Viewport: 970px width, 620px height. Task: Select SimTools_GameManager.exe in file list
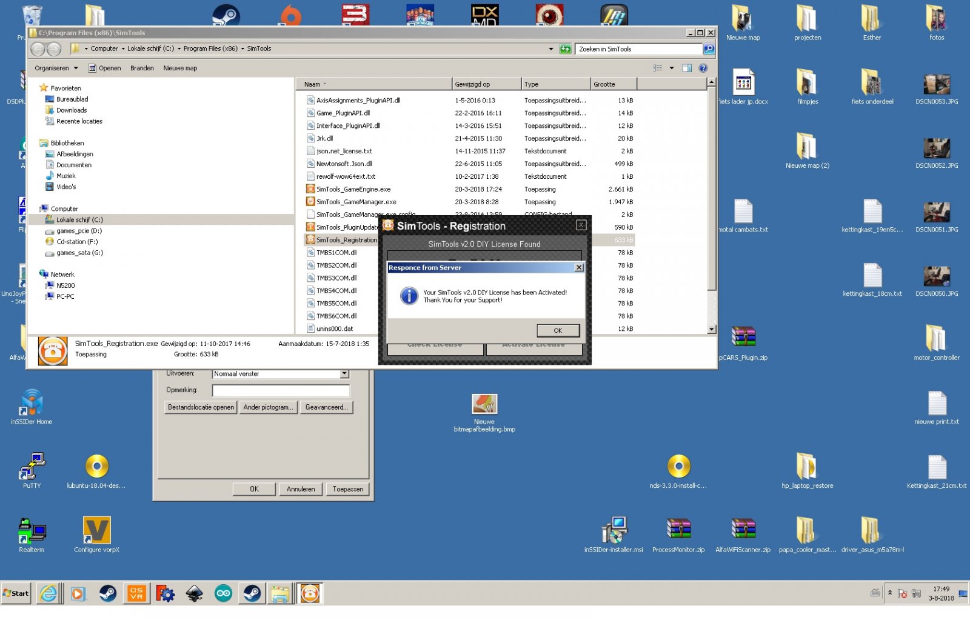click(x=356, y=202)
